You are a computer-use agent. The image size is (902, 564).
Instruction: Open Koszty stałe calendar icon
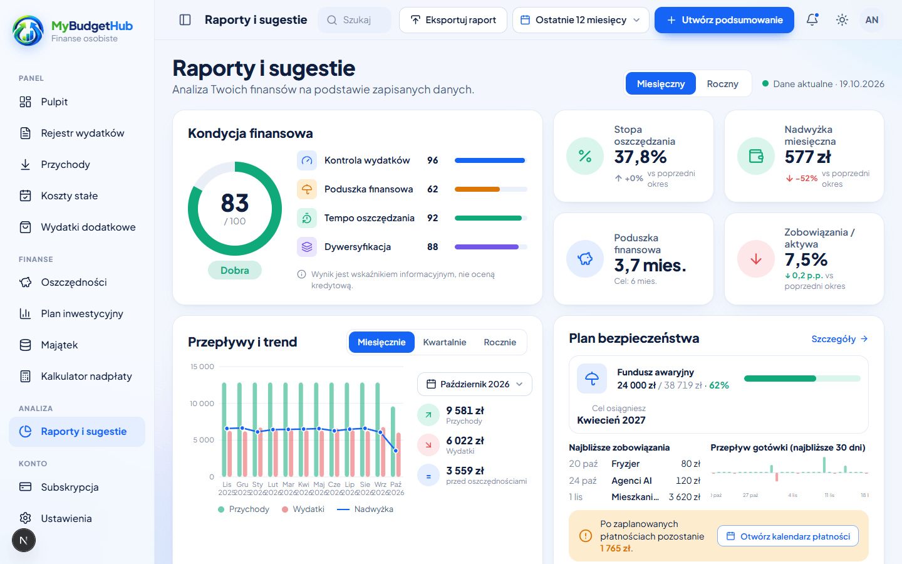(x=25, y=196)
